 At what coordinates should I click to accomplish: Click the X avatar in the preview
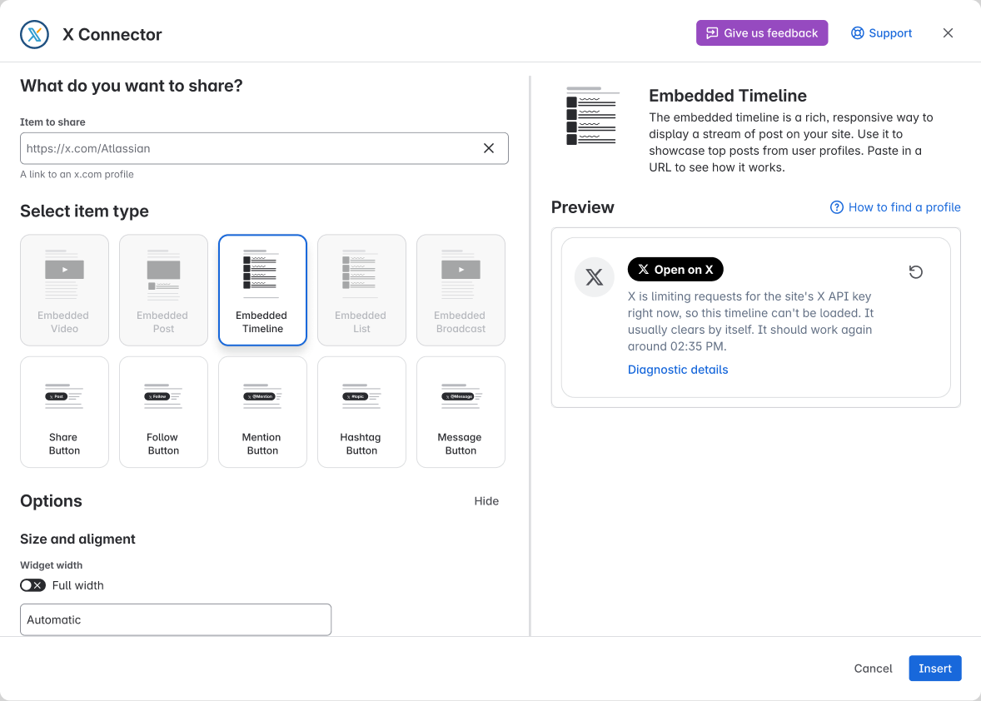[x=594, y=277]
